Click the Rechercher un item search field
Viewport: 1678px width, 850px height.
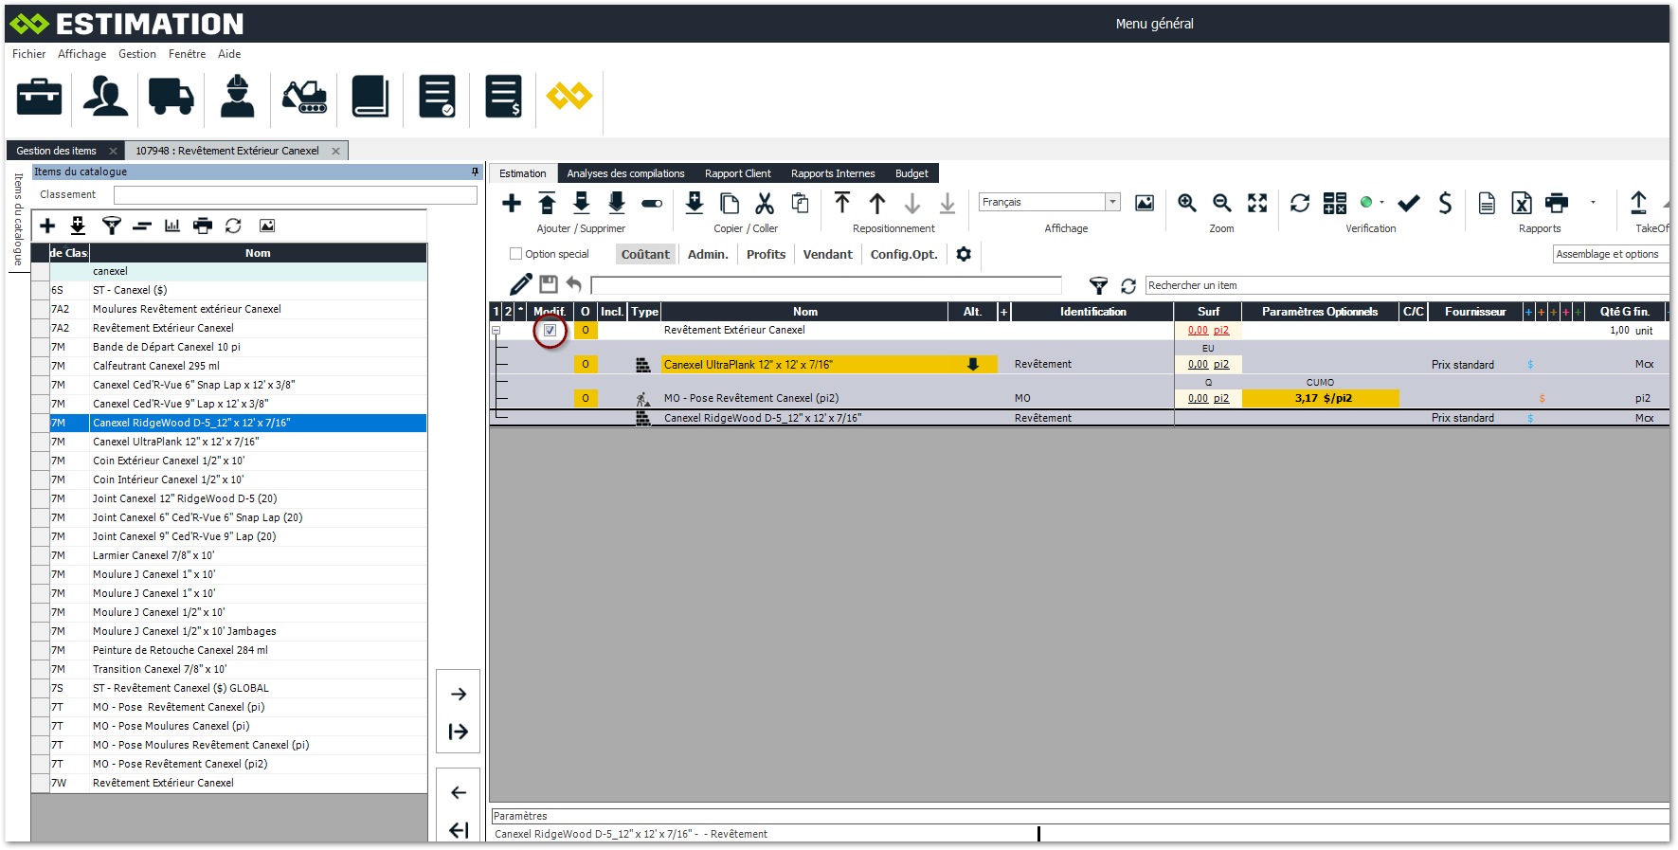pyautogui.click(x=1402, y=285)
